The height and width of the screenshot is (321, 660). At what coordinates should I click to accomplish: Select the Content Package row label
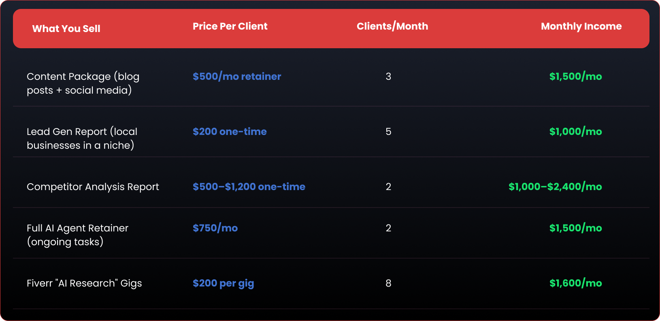[83, 83]
